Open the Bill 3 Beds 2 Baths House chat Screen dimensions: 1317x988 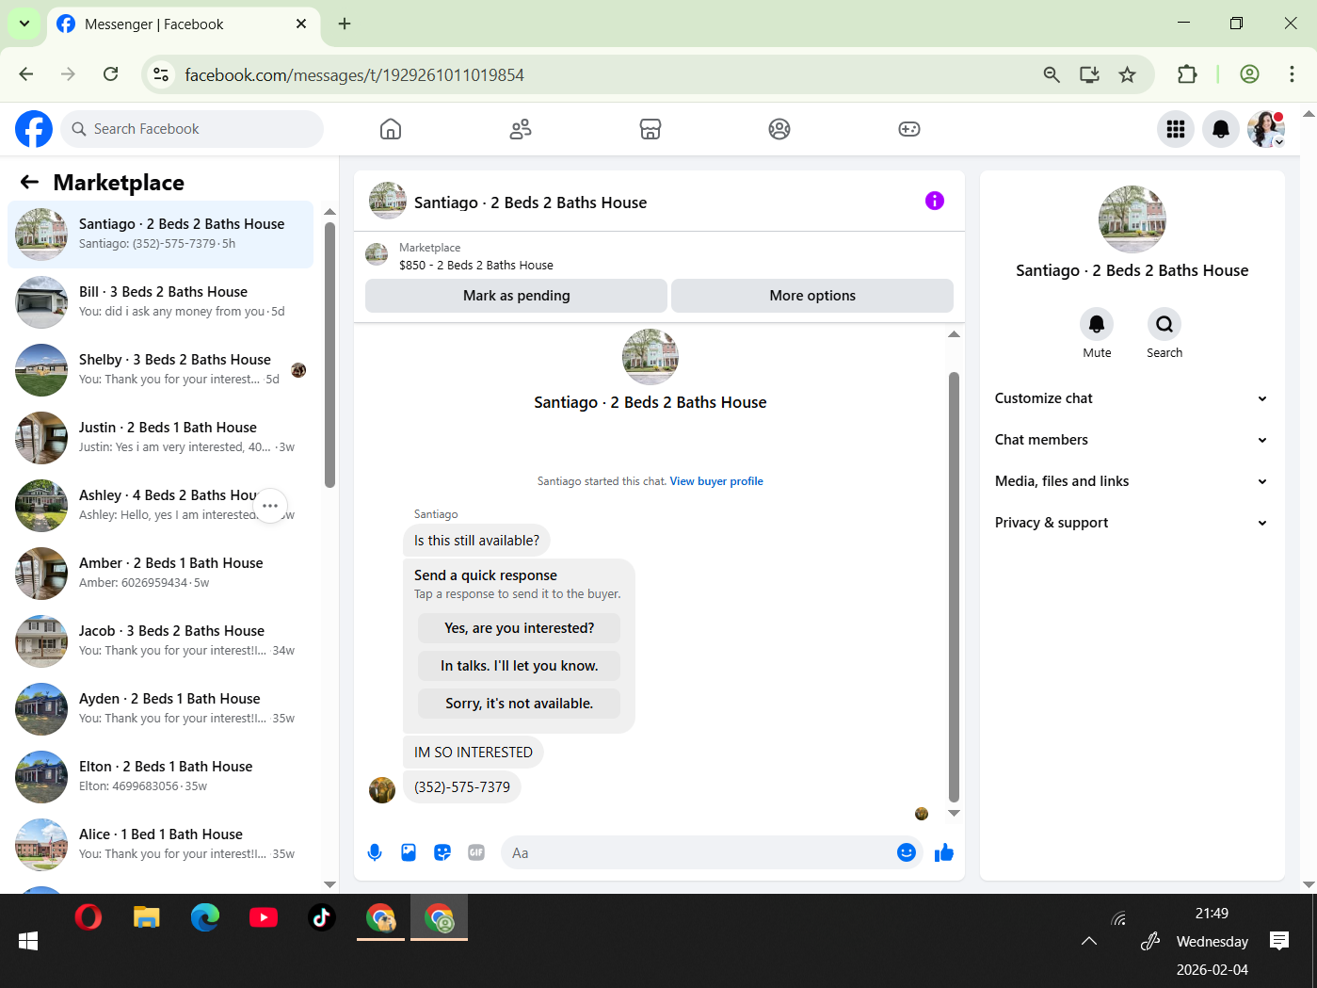click(161, 302)
